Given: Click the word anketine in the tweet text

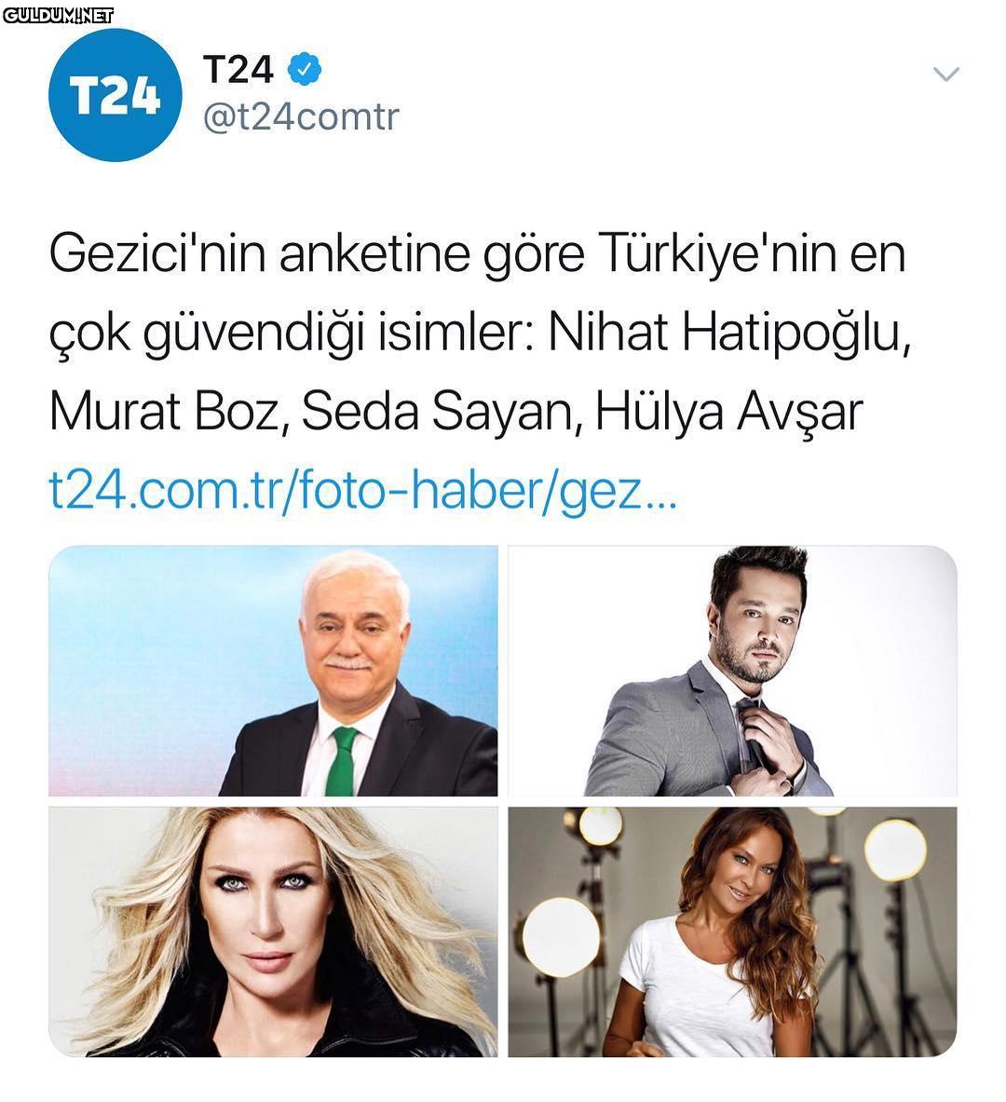Looking at the screenshot, I should pyautogui.click(x=374, y=253).
